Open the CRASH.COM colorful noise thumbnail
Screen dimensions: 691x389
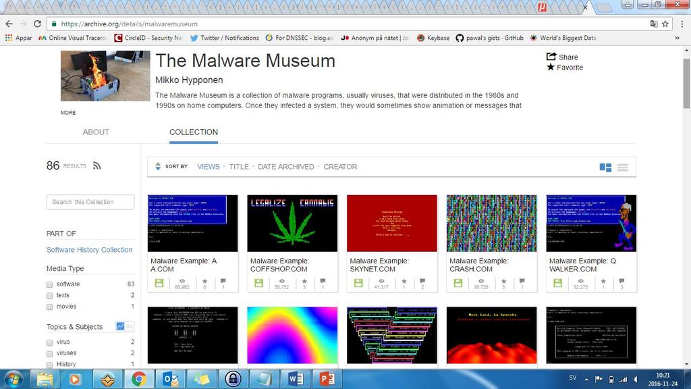tap(491, 223)
